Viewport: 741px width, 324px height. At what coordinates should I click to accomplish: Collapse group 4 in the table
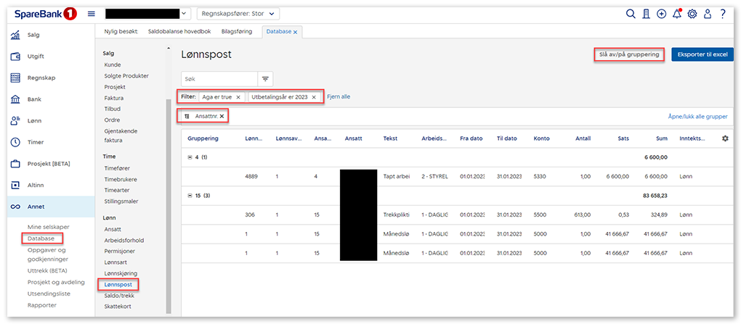tap(190, 157)
